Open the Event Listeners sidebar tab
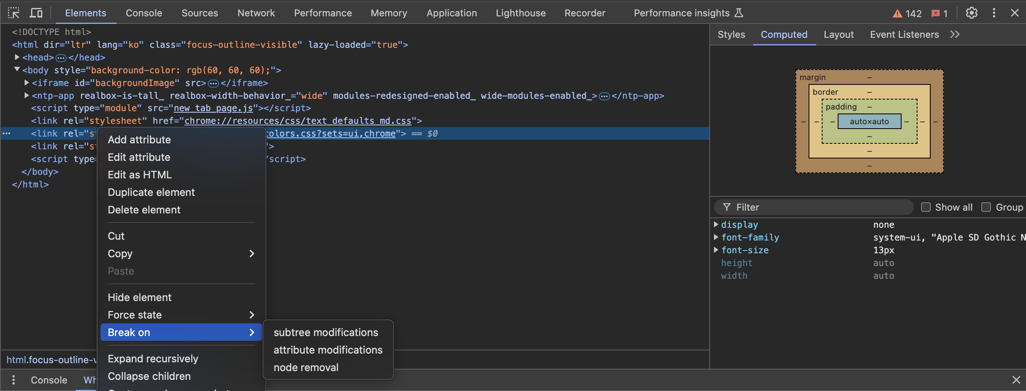1026x391 pixels. [x=904, y=35]
